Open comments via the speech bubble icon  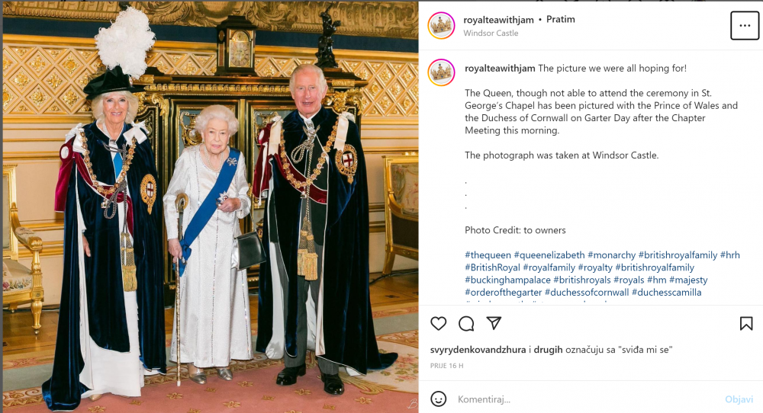pyautogui.click(x=466, y=324)
